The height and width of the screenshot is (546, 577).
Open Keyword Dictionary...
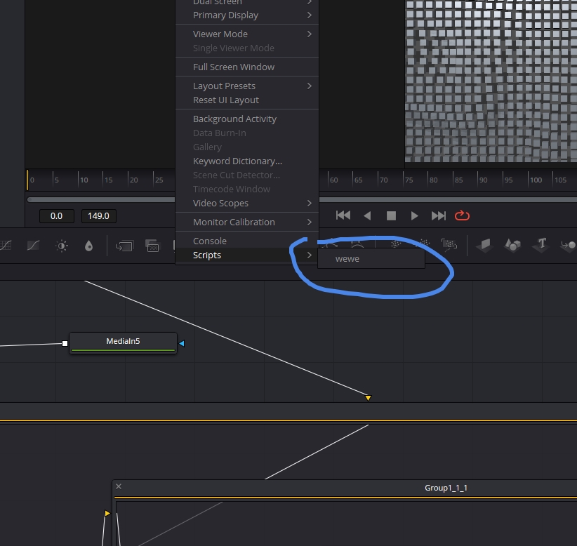[247, 161]
